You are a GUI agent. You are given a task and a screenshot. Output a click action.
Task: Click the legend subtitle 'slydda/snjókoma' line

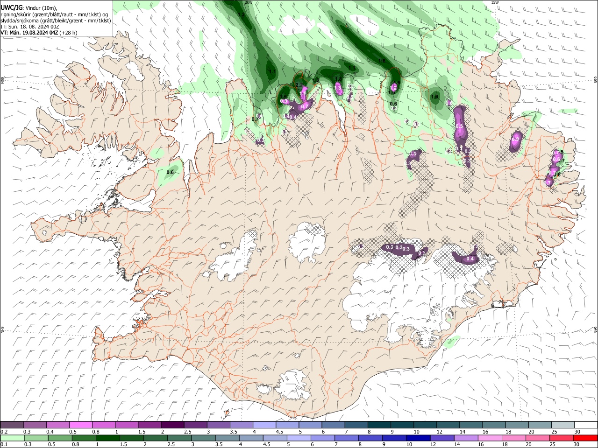[56, 21]
